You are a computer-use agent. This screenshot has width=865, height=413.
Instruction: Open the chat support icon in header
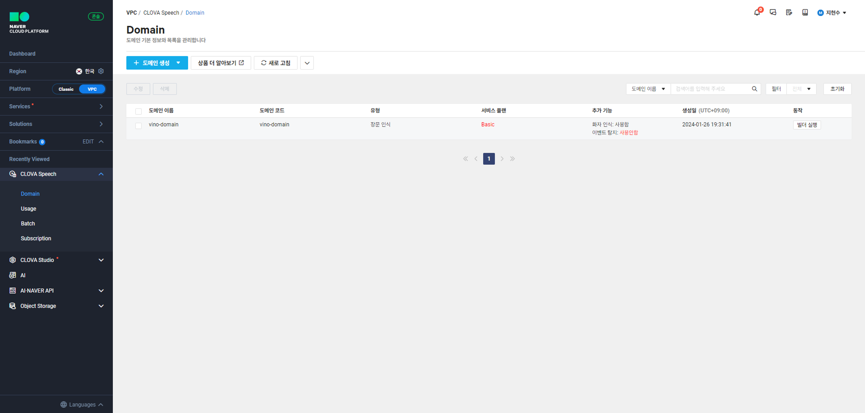point(773,13)
